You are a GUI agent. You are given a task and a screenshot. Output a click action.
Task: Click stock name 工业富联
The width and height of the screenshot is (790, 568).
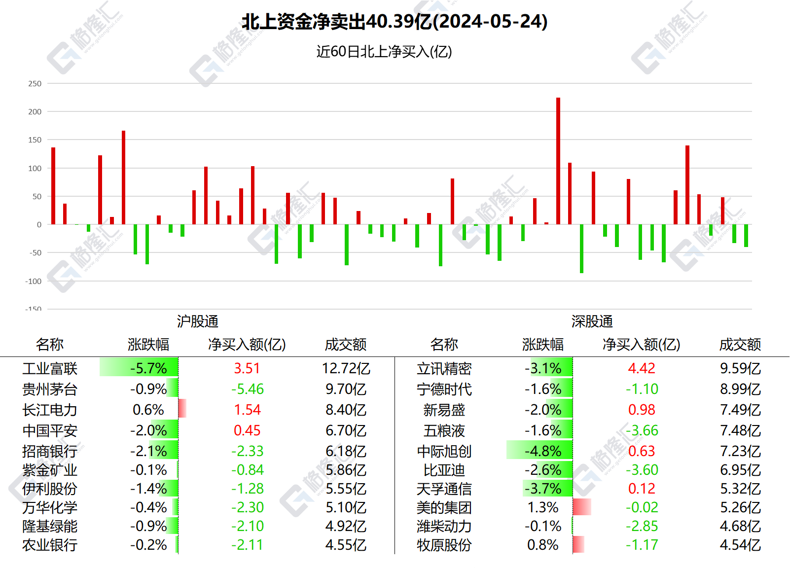(x=50, y=368)
